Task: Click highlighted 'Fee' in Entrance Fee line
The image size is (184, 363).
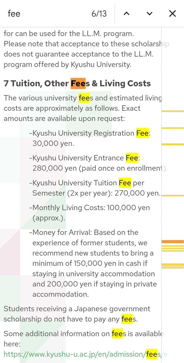Action: point(132,158)
